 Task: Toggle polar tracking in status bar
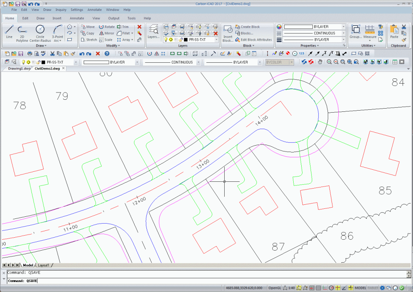331,288
